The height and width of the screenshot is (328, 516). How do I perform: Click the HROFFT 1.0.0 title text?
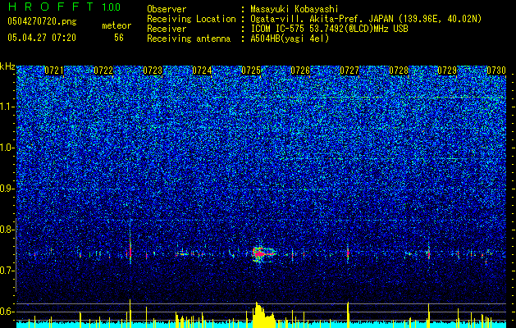(x=64, y=7)
